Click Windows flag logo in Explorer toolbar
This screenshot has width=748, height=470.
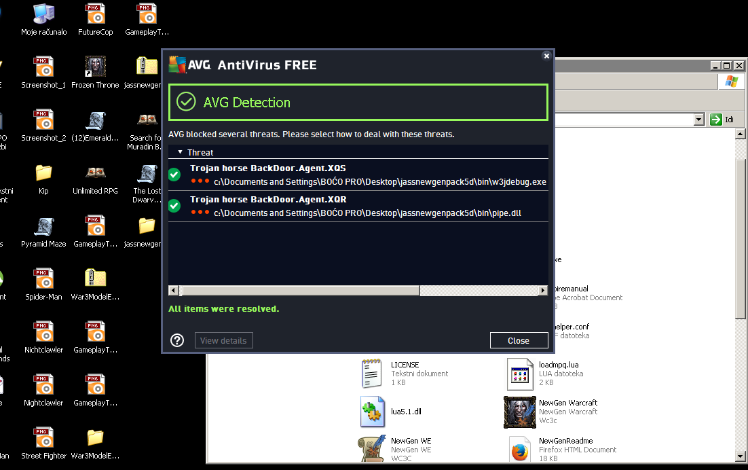coord(731,81)
